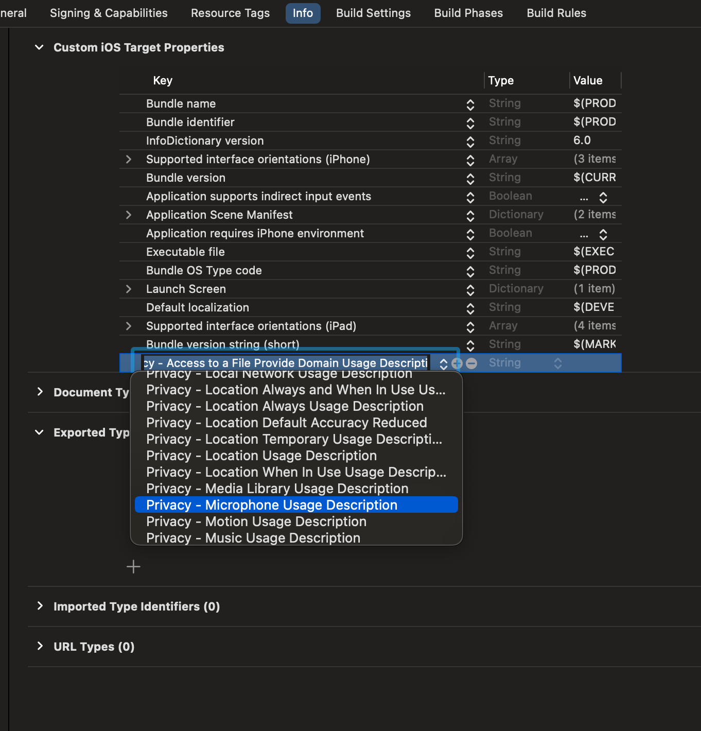Switch to the Signing & Capabilities tab
This screenshot has width=701, height=731.
pos(109,13)
